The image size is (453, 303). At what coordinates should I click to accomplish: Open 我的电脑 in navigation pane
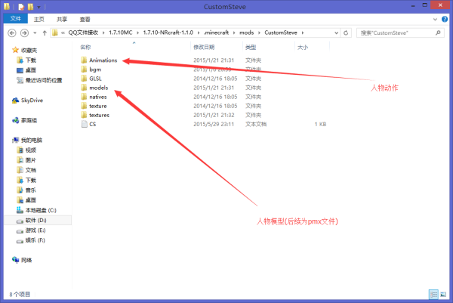point(27,141)
